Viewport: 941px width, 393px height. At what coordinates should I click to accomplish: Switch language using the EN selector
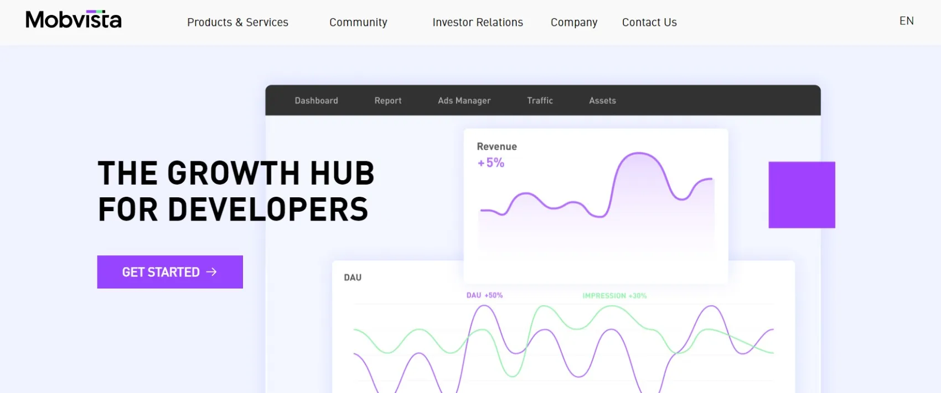point(906,21)
